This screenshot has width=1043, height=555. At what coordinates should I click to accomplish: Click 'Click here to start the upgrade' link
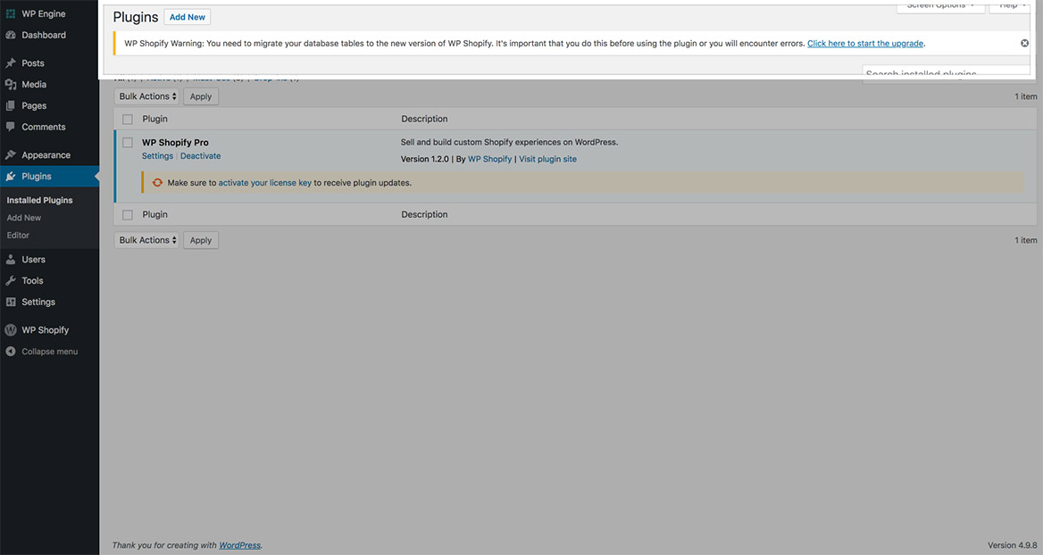pos(864,43)
